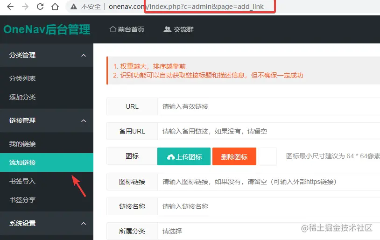This screenshot has width=380, height=240.
Task: Click the hint '图标最小尺寸建议为 64 * 64像素'
Action: click(333, 156)
